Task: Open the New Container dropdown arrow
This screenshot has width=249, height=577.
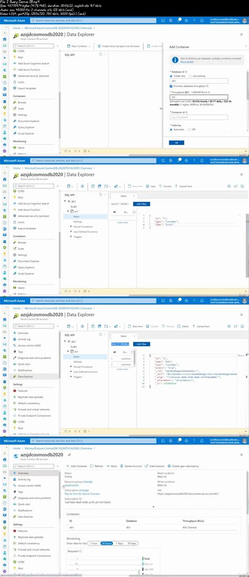Action: [x=89, y=46]
